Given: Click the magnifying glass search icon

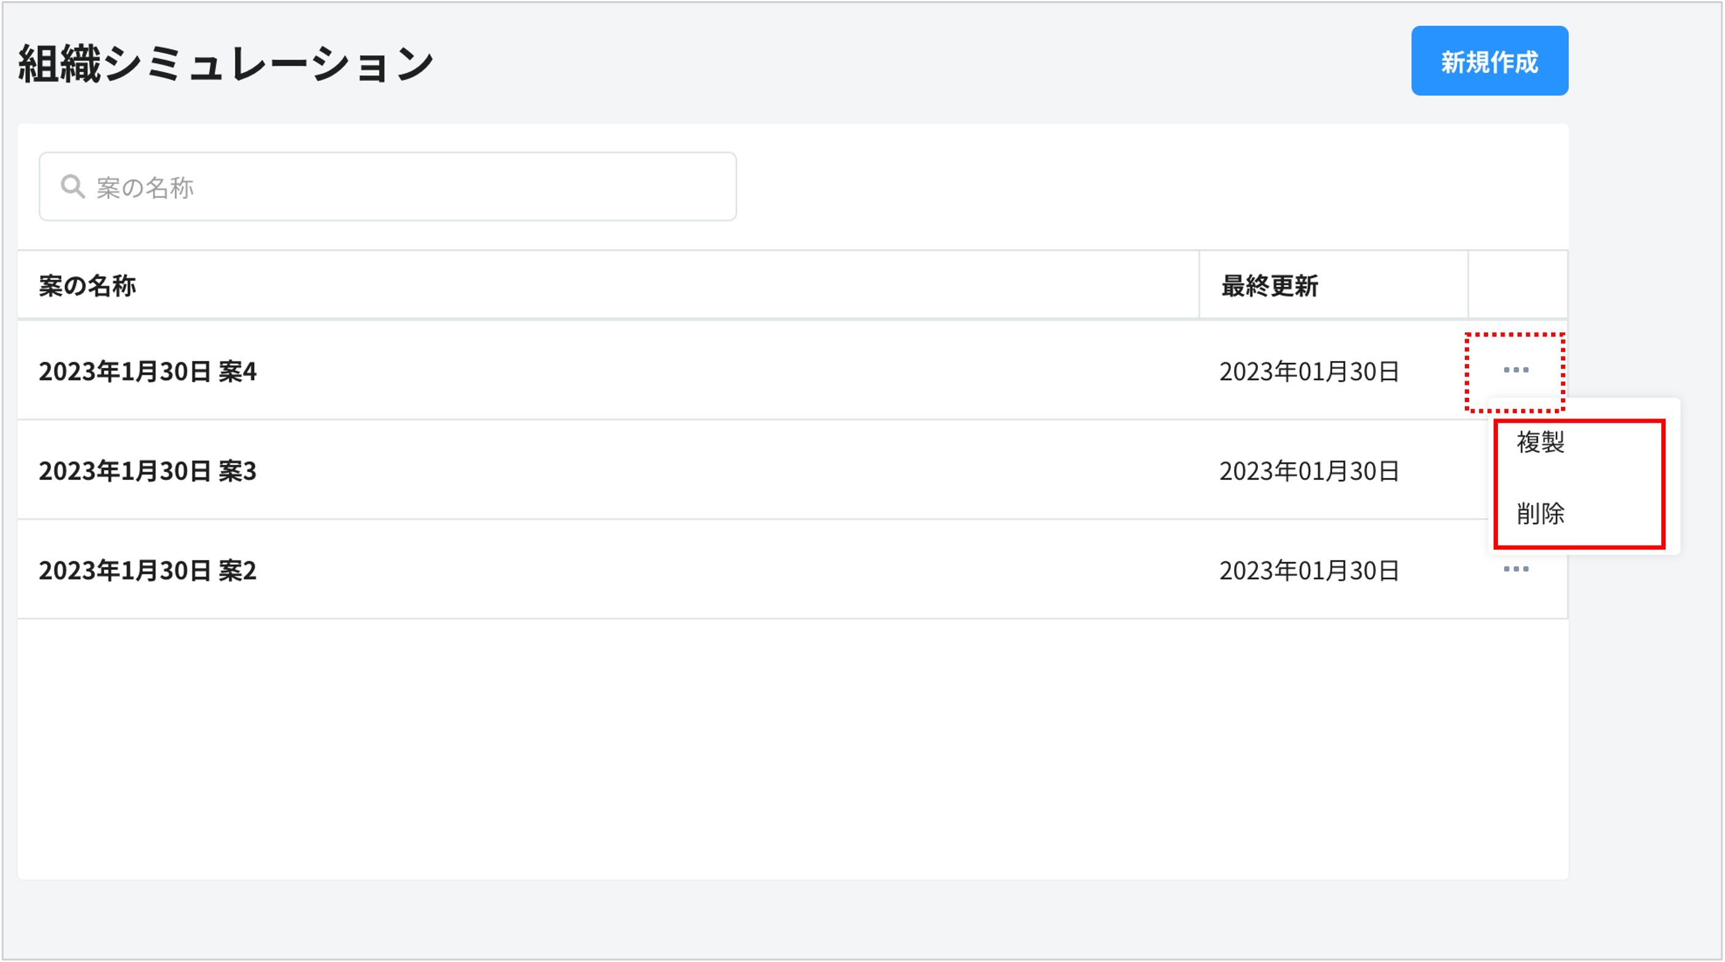Looking at the screenshot, I should pos(72,187).
